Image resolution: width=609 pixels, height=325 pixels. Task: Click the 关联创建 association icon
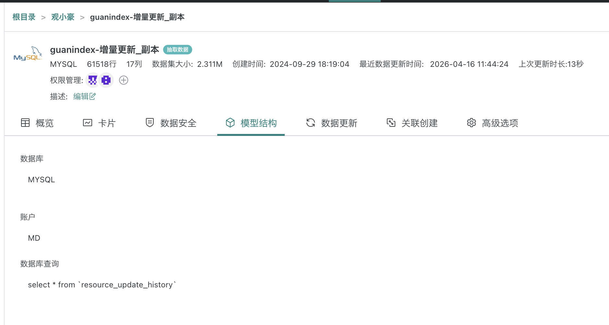[391, 123]
